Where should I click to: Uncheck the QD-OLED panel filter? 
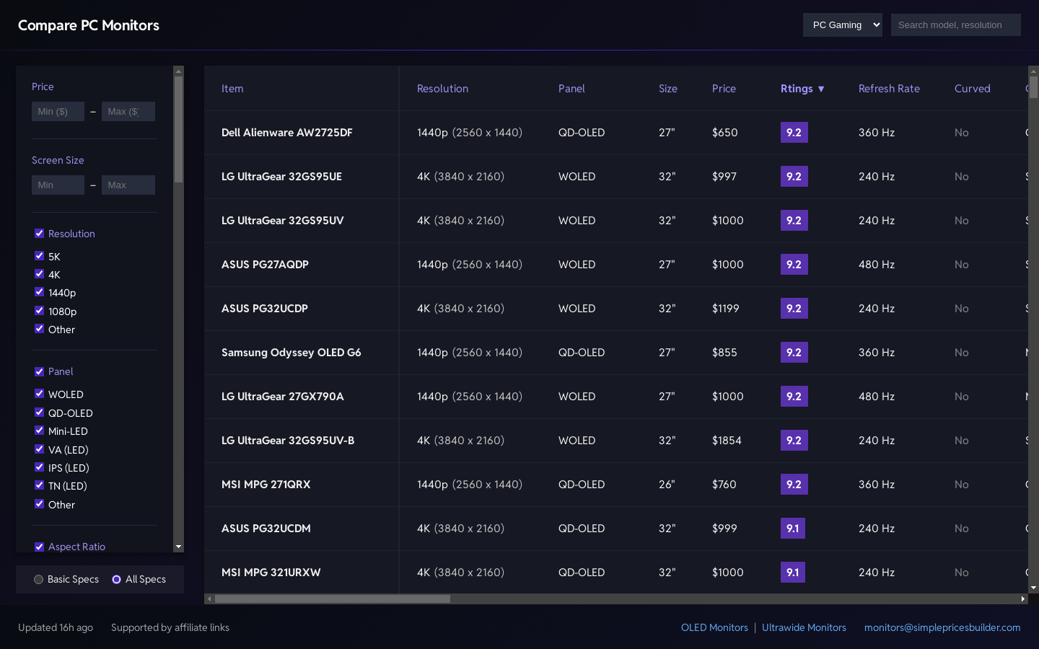39,412
